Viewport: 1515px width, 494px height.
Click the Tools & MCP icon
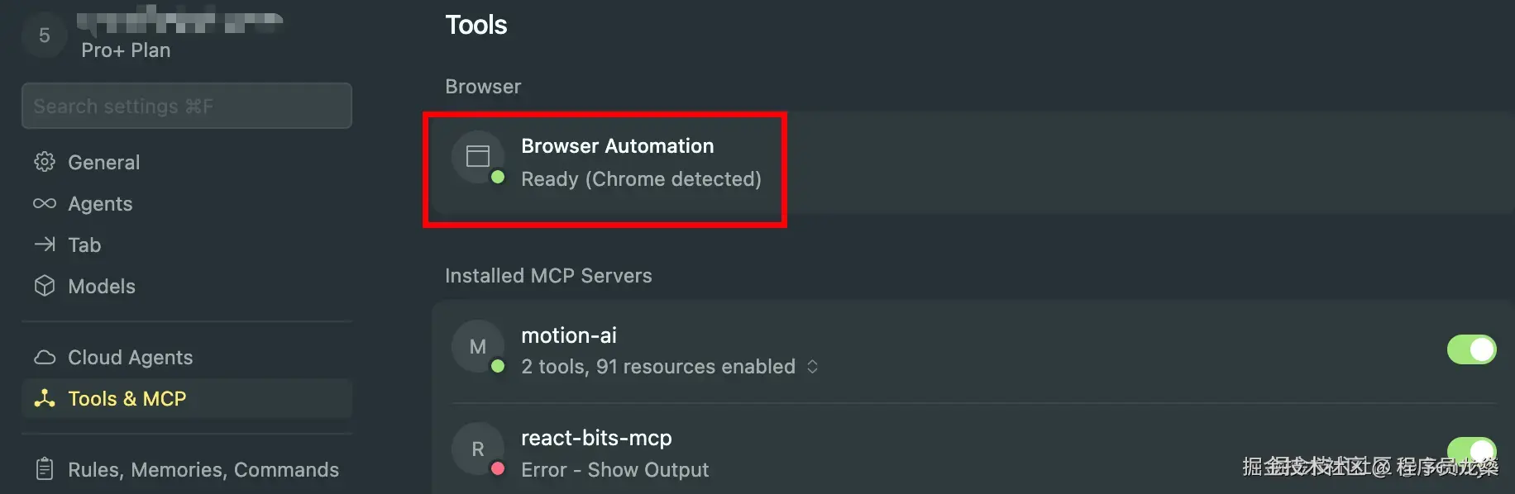pos(45,398)
